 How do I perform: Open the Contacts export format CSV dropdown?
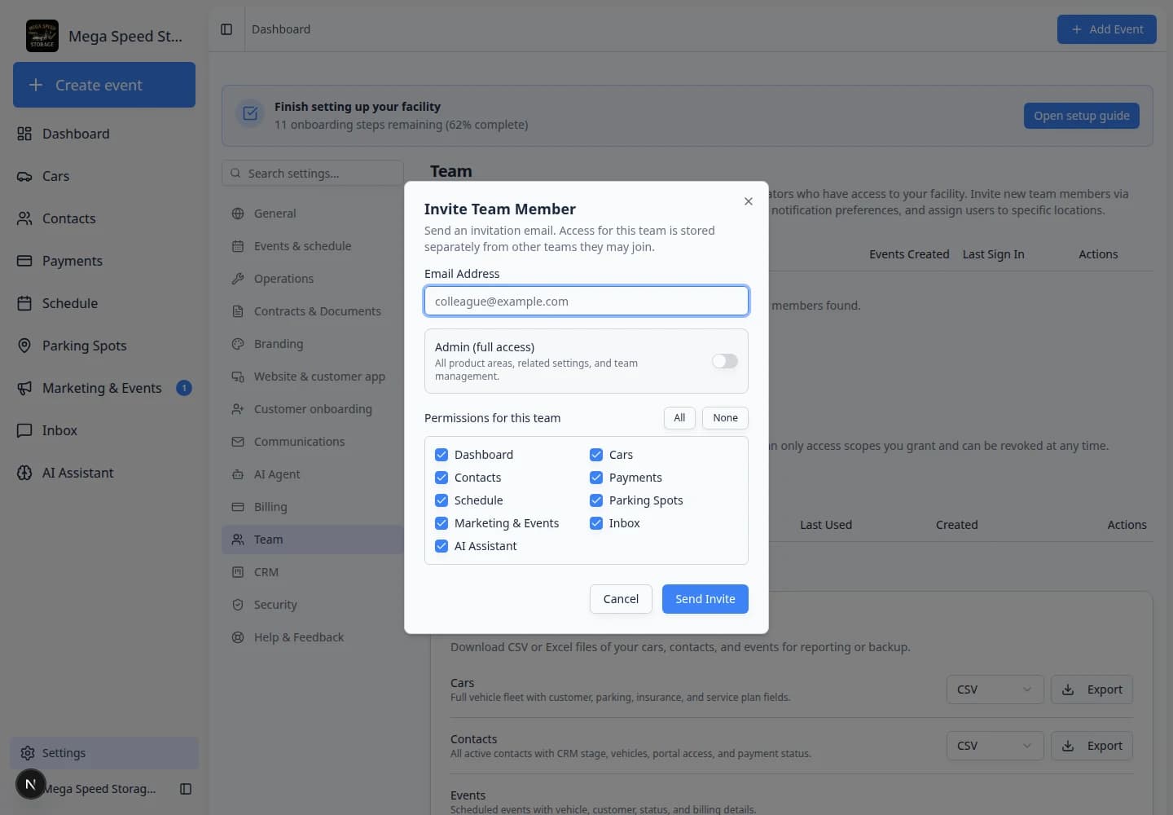(x=995, y=746)
